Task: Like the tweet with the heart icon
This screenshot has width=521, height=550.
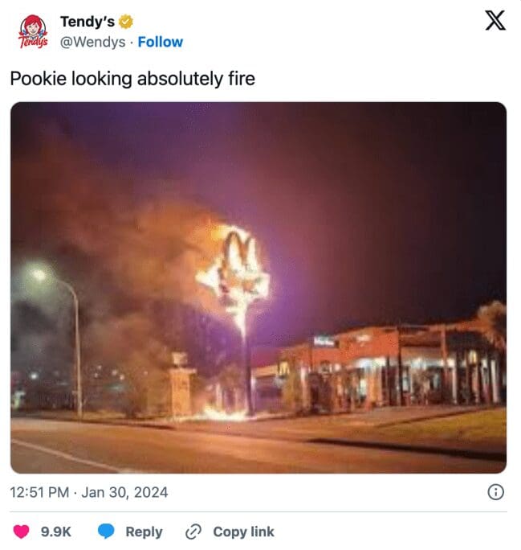Action: click(x=21, y=532)
